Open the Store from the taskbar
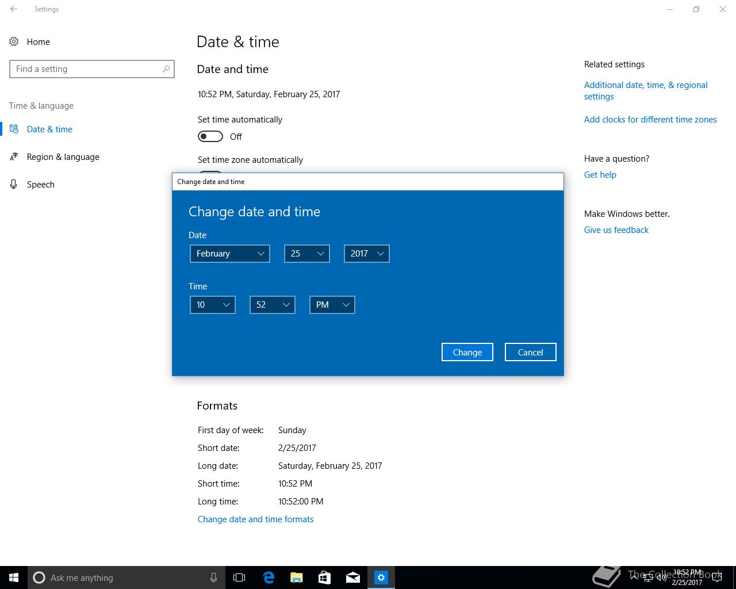This screenshot has height=589, width=736. (324, 577)
